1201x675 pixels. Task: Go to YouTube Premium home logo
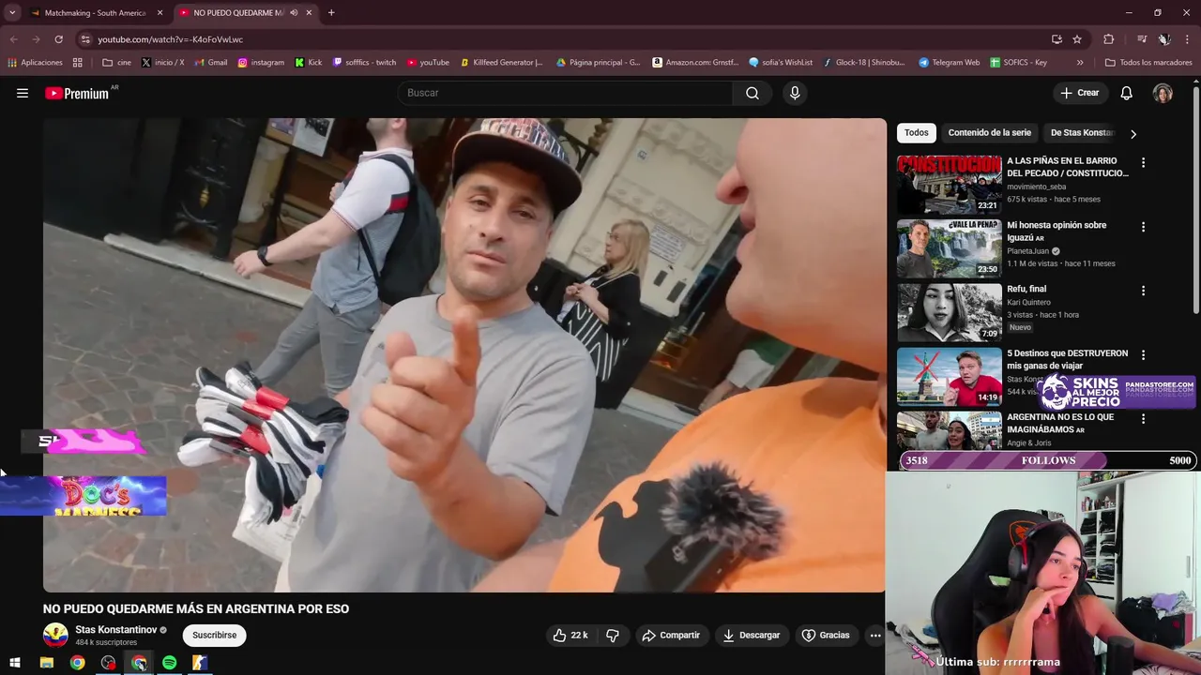click(77, 93)
